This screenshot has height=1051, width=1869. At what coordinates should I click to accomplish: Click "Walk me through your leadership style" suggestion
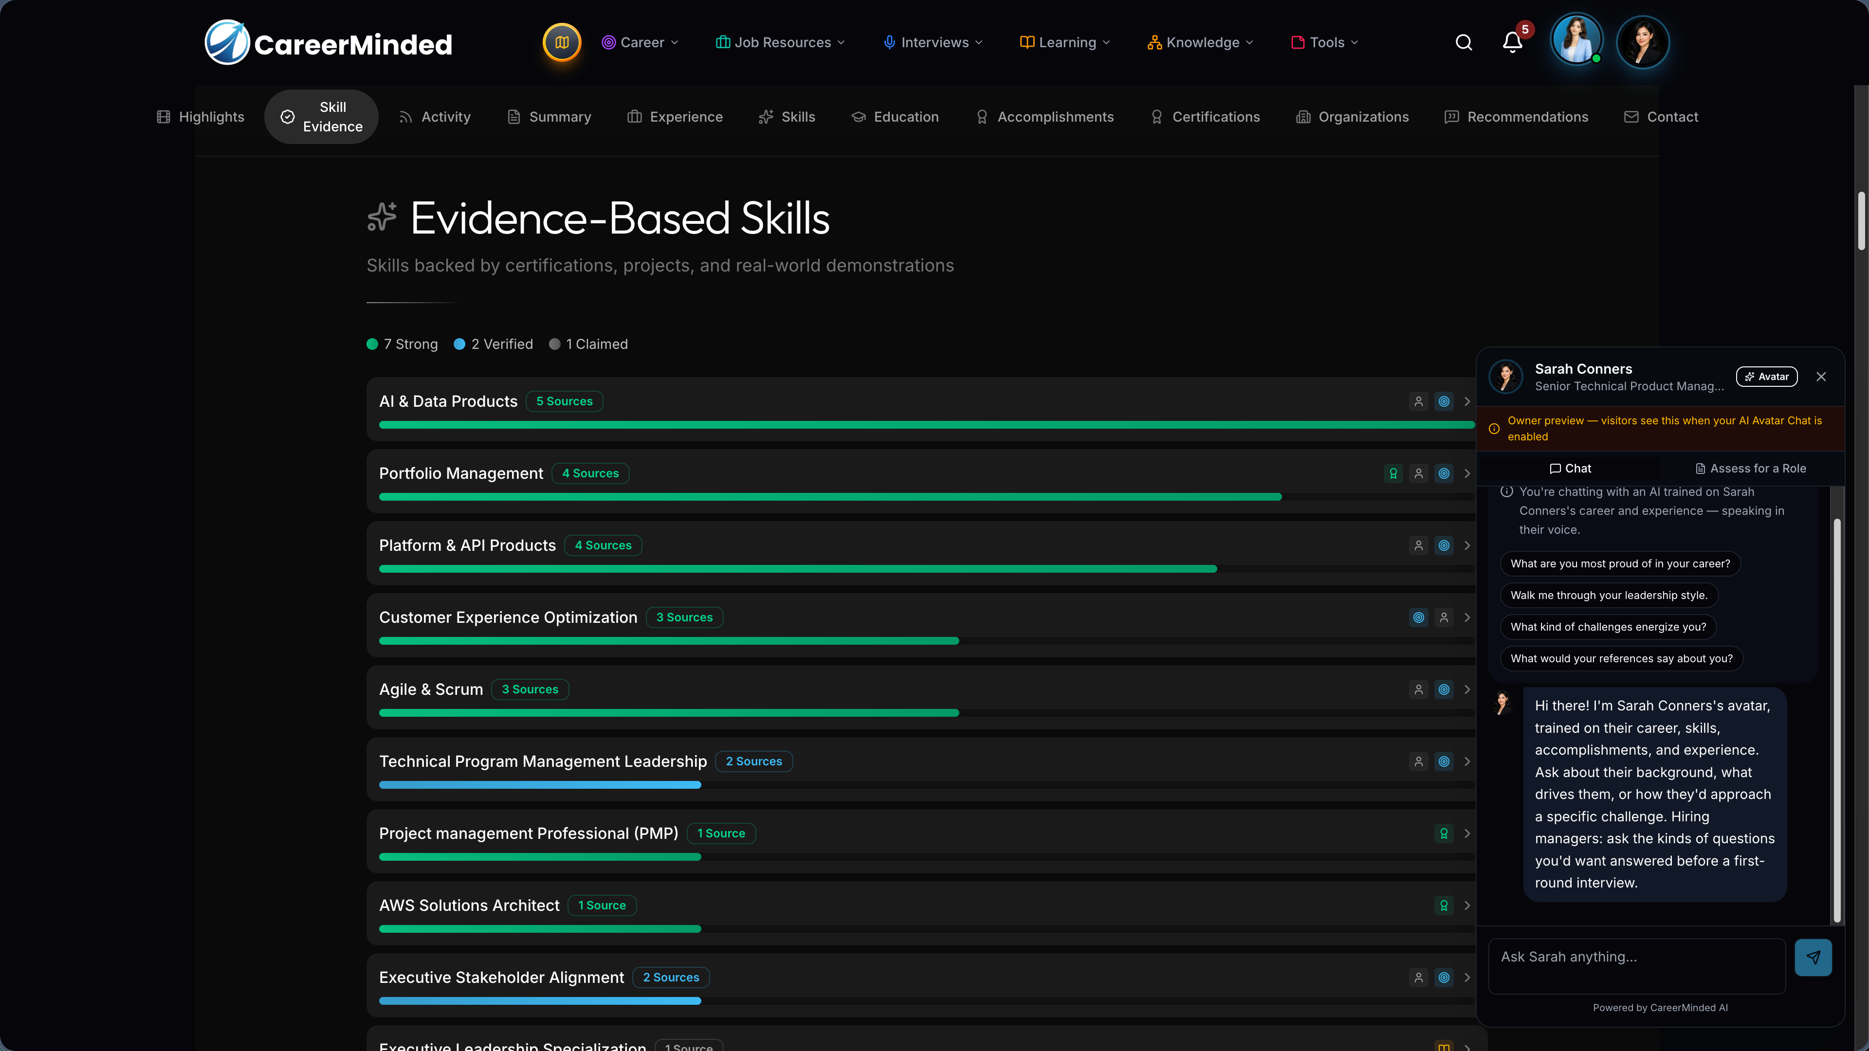(1609, 596)
